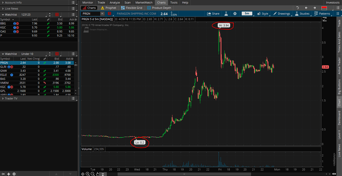Open the Scan tab
The height and width of the screenshot is (176, 342).
[x=128, y=3]
